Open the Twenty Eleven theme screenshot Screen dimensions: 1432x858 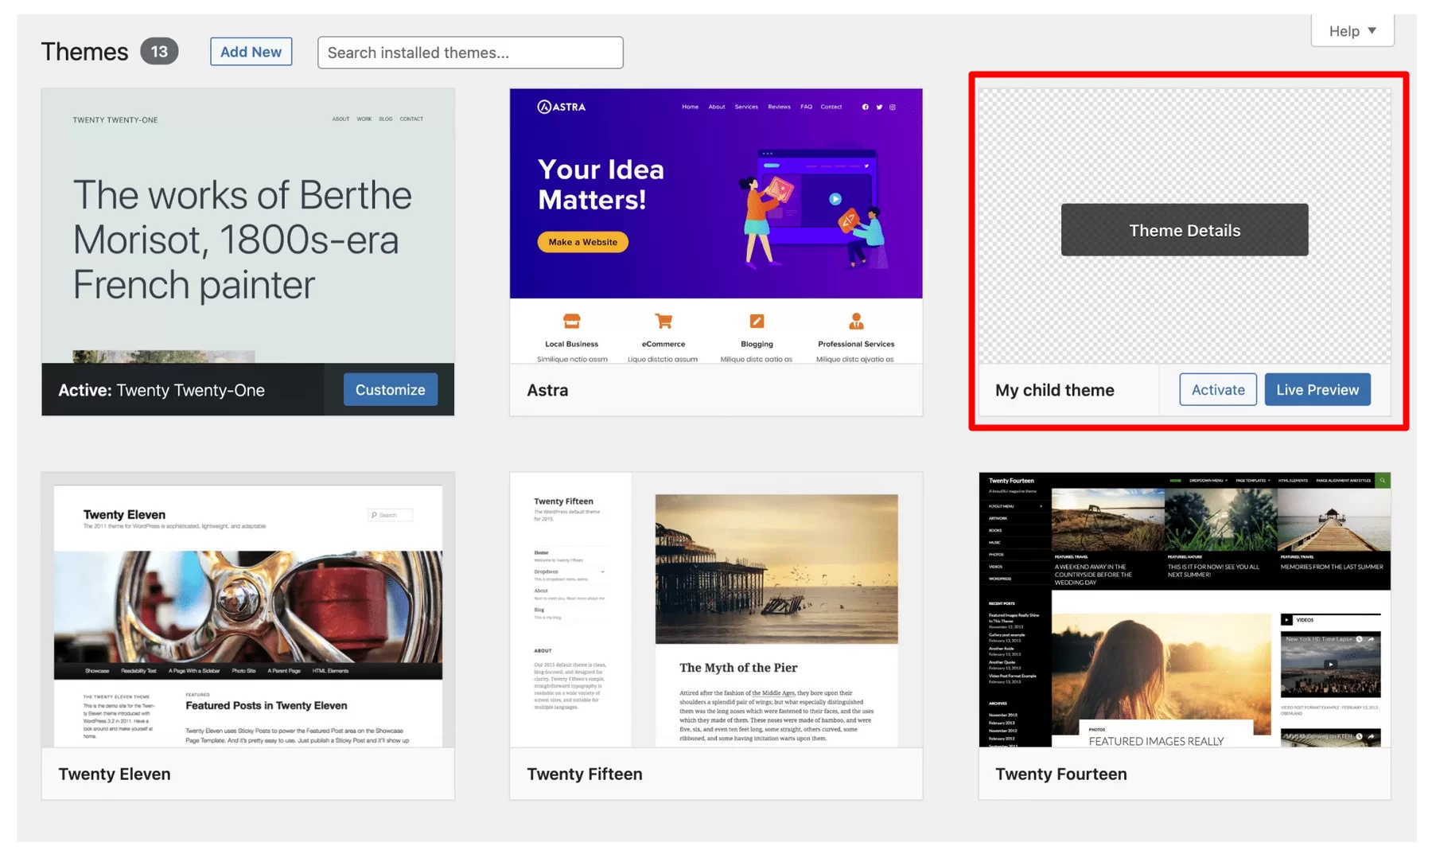[248, 610]
